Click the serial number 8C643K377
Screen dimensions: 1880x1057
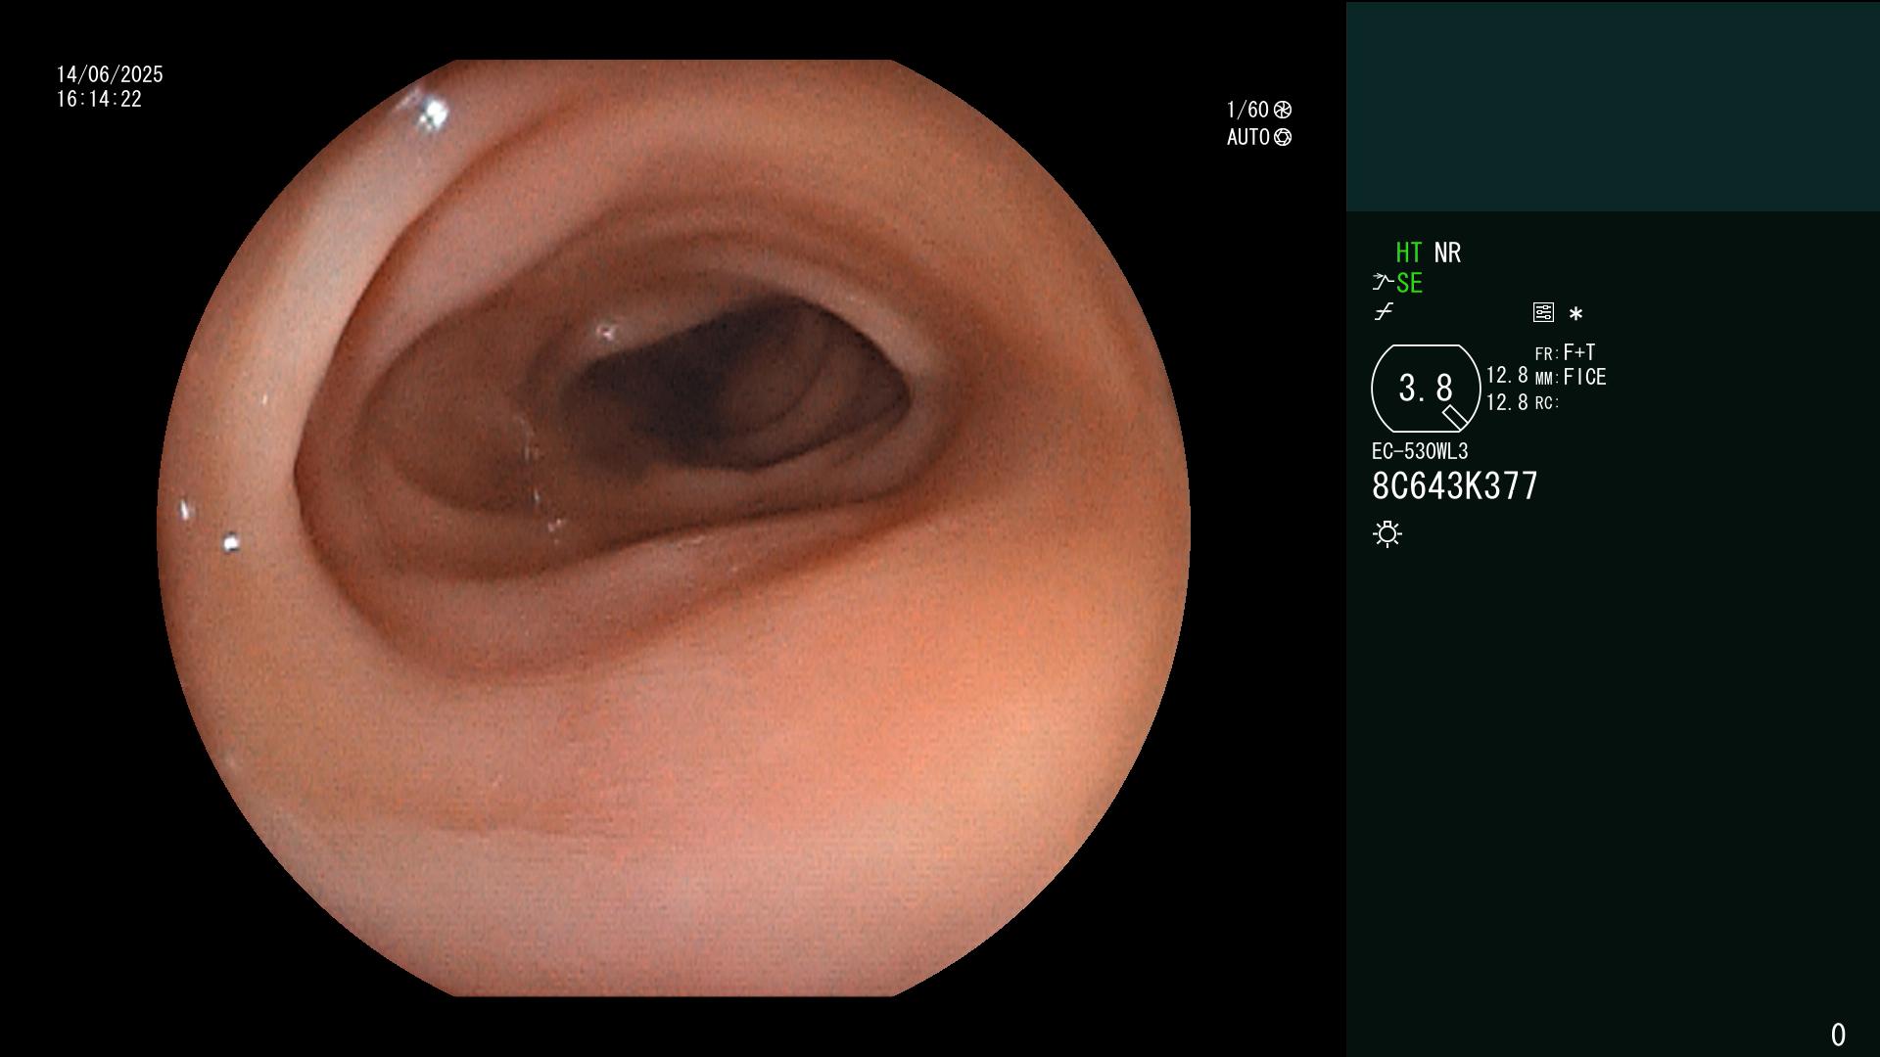1455,486
